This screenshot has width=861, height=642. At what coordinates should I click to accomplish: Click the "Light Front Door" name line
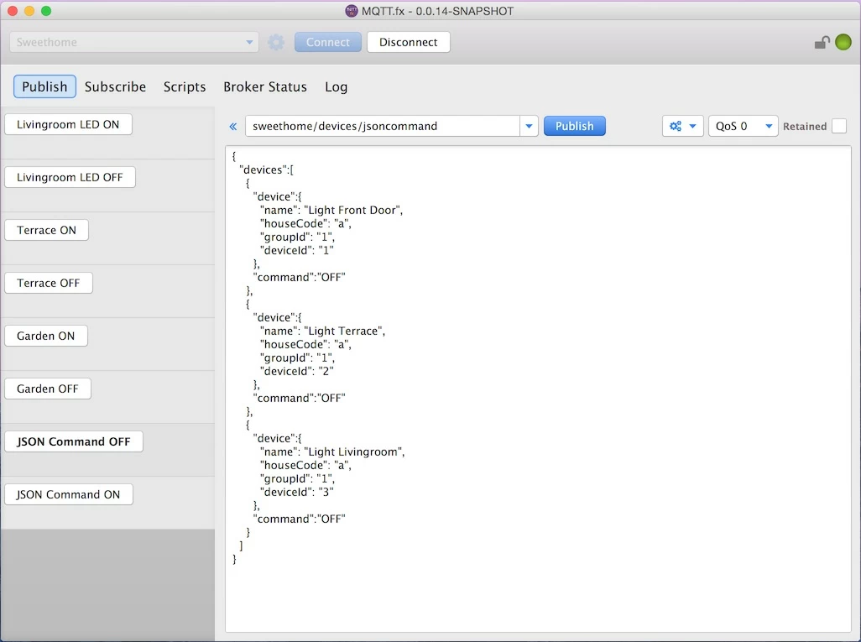[x=331, y=210]
